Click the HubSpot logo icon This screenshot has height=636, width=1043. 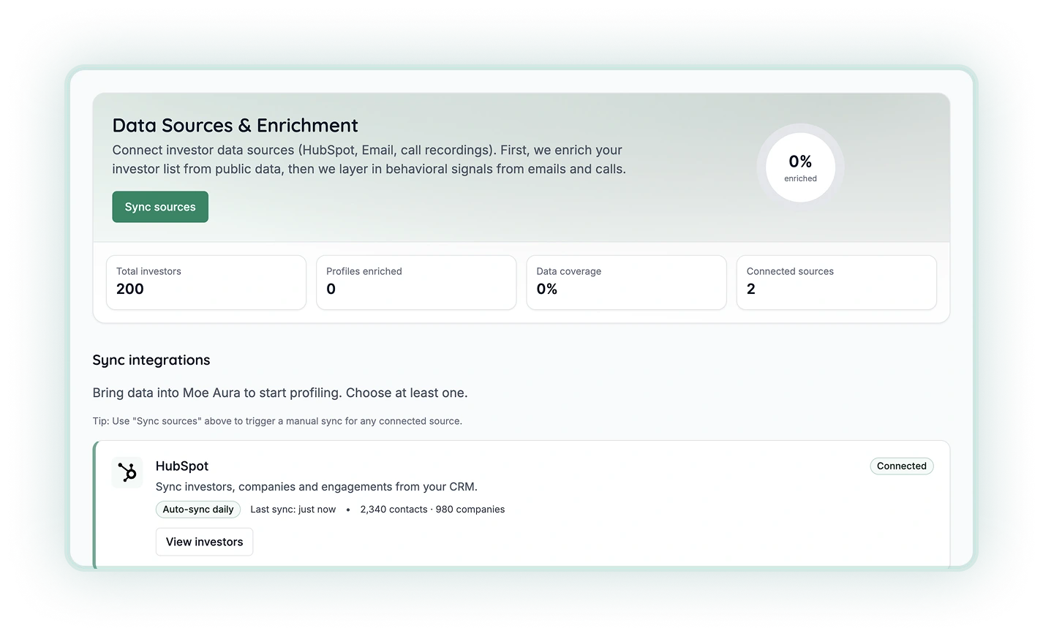tap(127, 472)
